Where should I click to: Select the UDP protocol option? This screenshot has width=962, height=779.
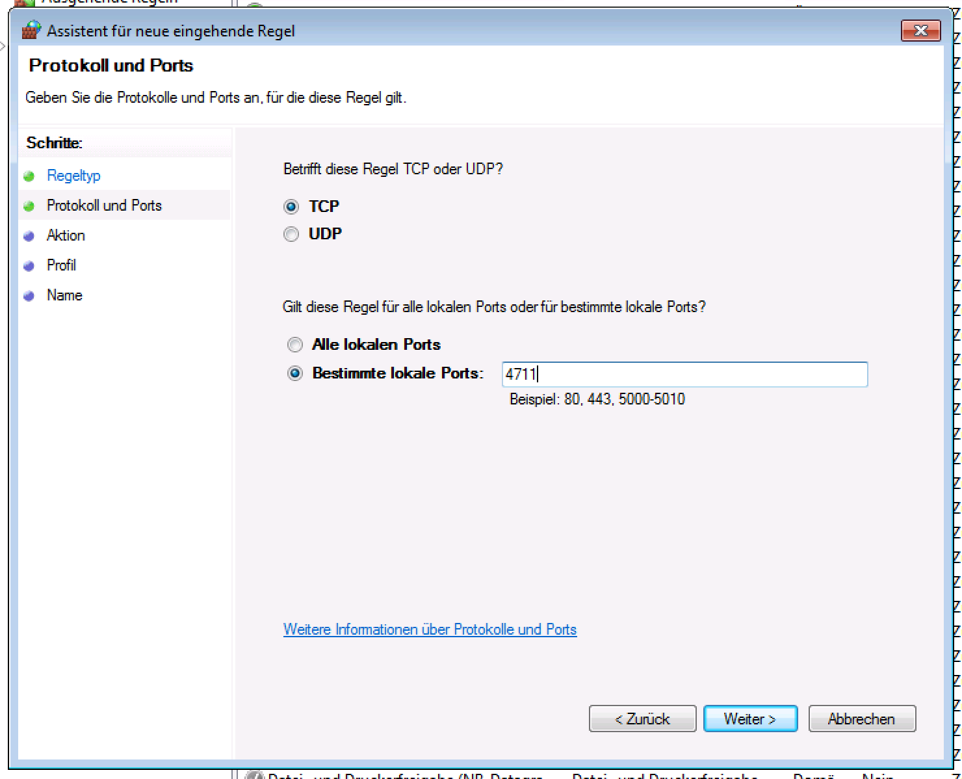(x=291, y=234)
